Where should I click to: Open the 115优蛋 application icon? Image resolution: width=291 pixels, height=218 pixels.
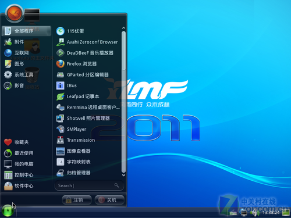61,31
